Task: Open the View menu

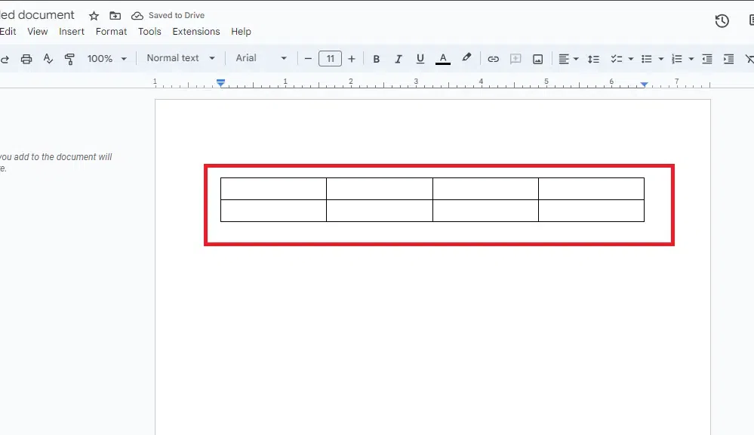Action: point(38,31)
